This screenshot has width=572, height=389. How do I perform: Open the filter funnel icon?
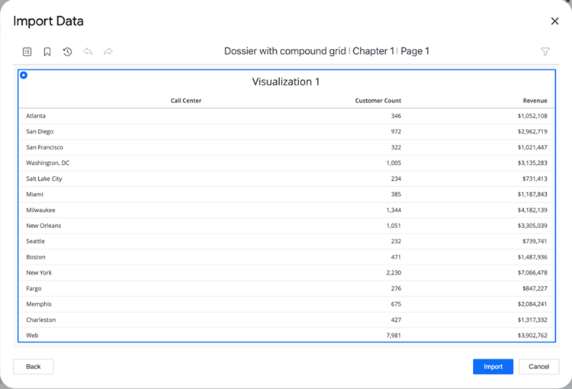click(545, 52)
